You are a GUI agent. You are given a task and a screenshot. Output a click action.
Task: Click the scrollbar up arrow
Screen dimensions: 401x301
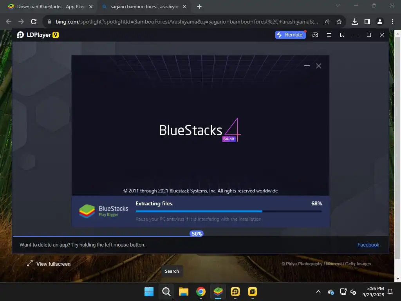click(398, 33)
